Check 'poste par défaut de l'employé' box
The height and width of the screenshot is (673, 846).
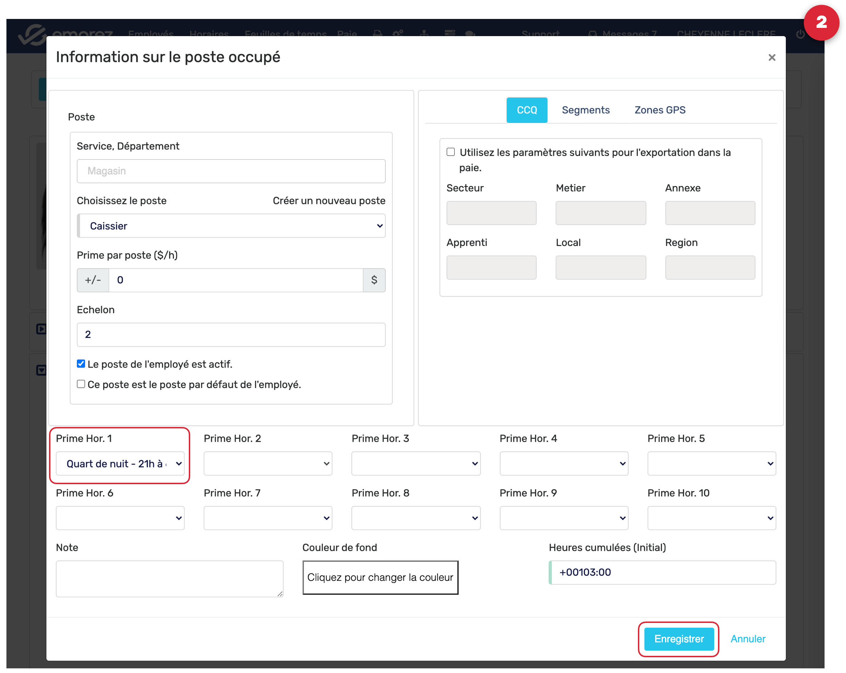coord(81,384)
